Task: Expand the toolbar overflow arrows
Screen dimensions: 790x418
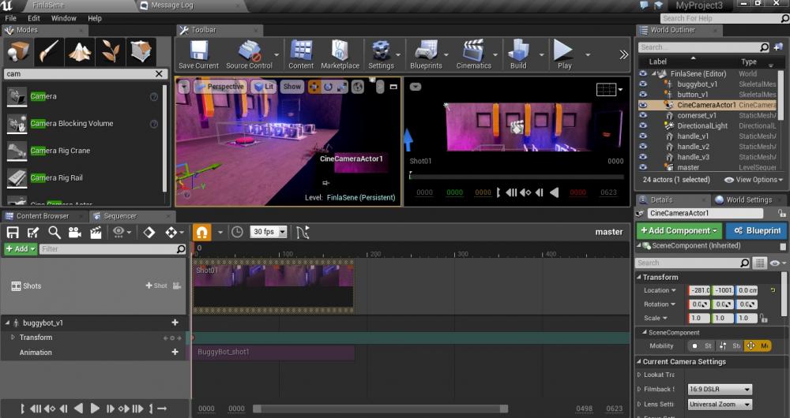Action: pos(624,55)
